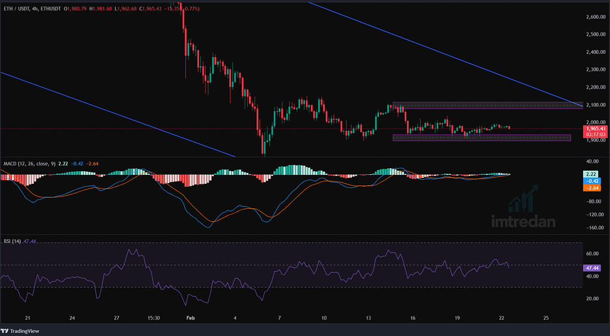Click the 2,400.00 price axis label
This screenshot has width=610, height=336.
(596, 52)
